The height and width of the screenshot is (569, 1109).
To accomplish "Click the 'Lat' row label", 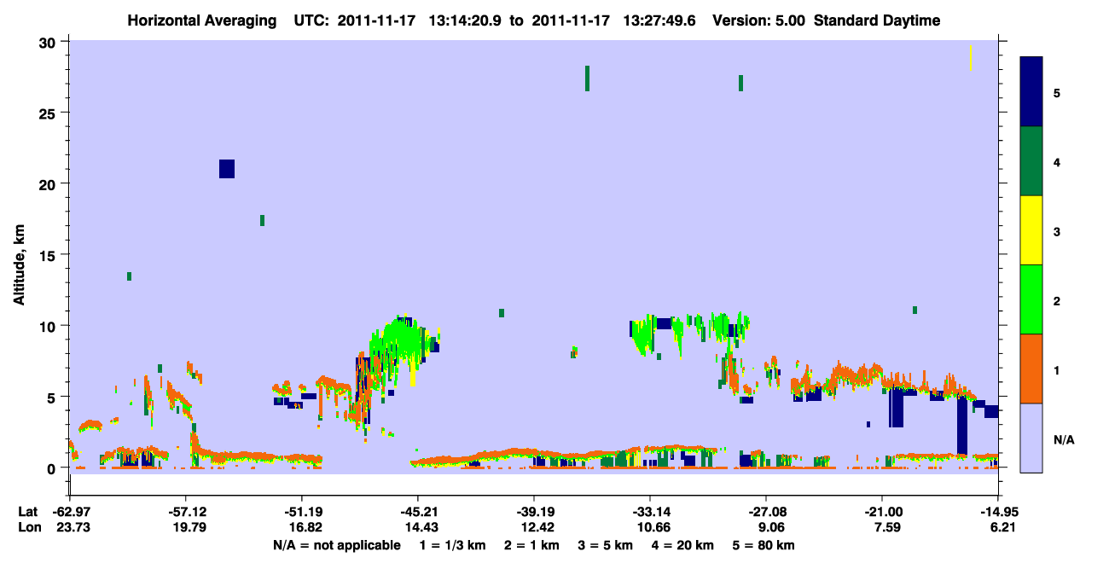I will [x=26, y=512].
